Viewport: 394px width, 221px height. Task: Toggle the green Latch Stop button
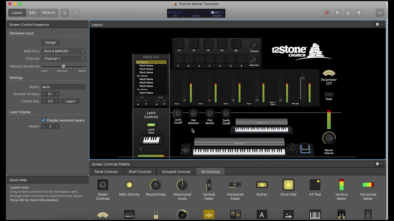click(151, 125)
